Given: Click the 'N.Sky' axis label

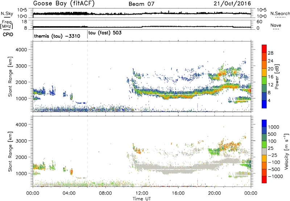Looking at the screenshot, I should click(7, 13).
